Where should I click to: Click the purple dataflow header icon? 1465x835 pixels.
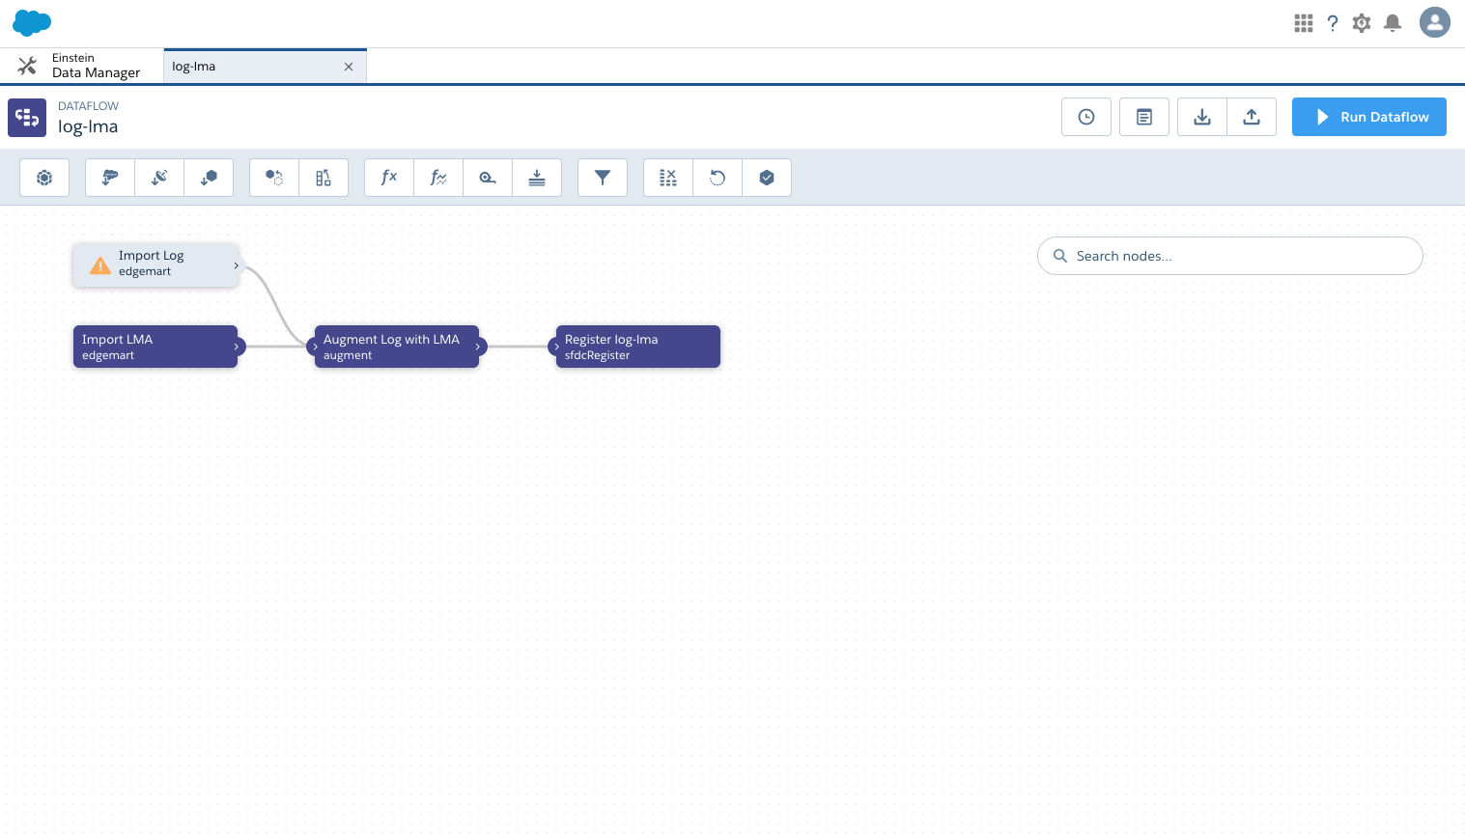coord(27,118)
